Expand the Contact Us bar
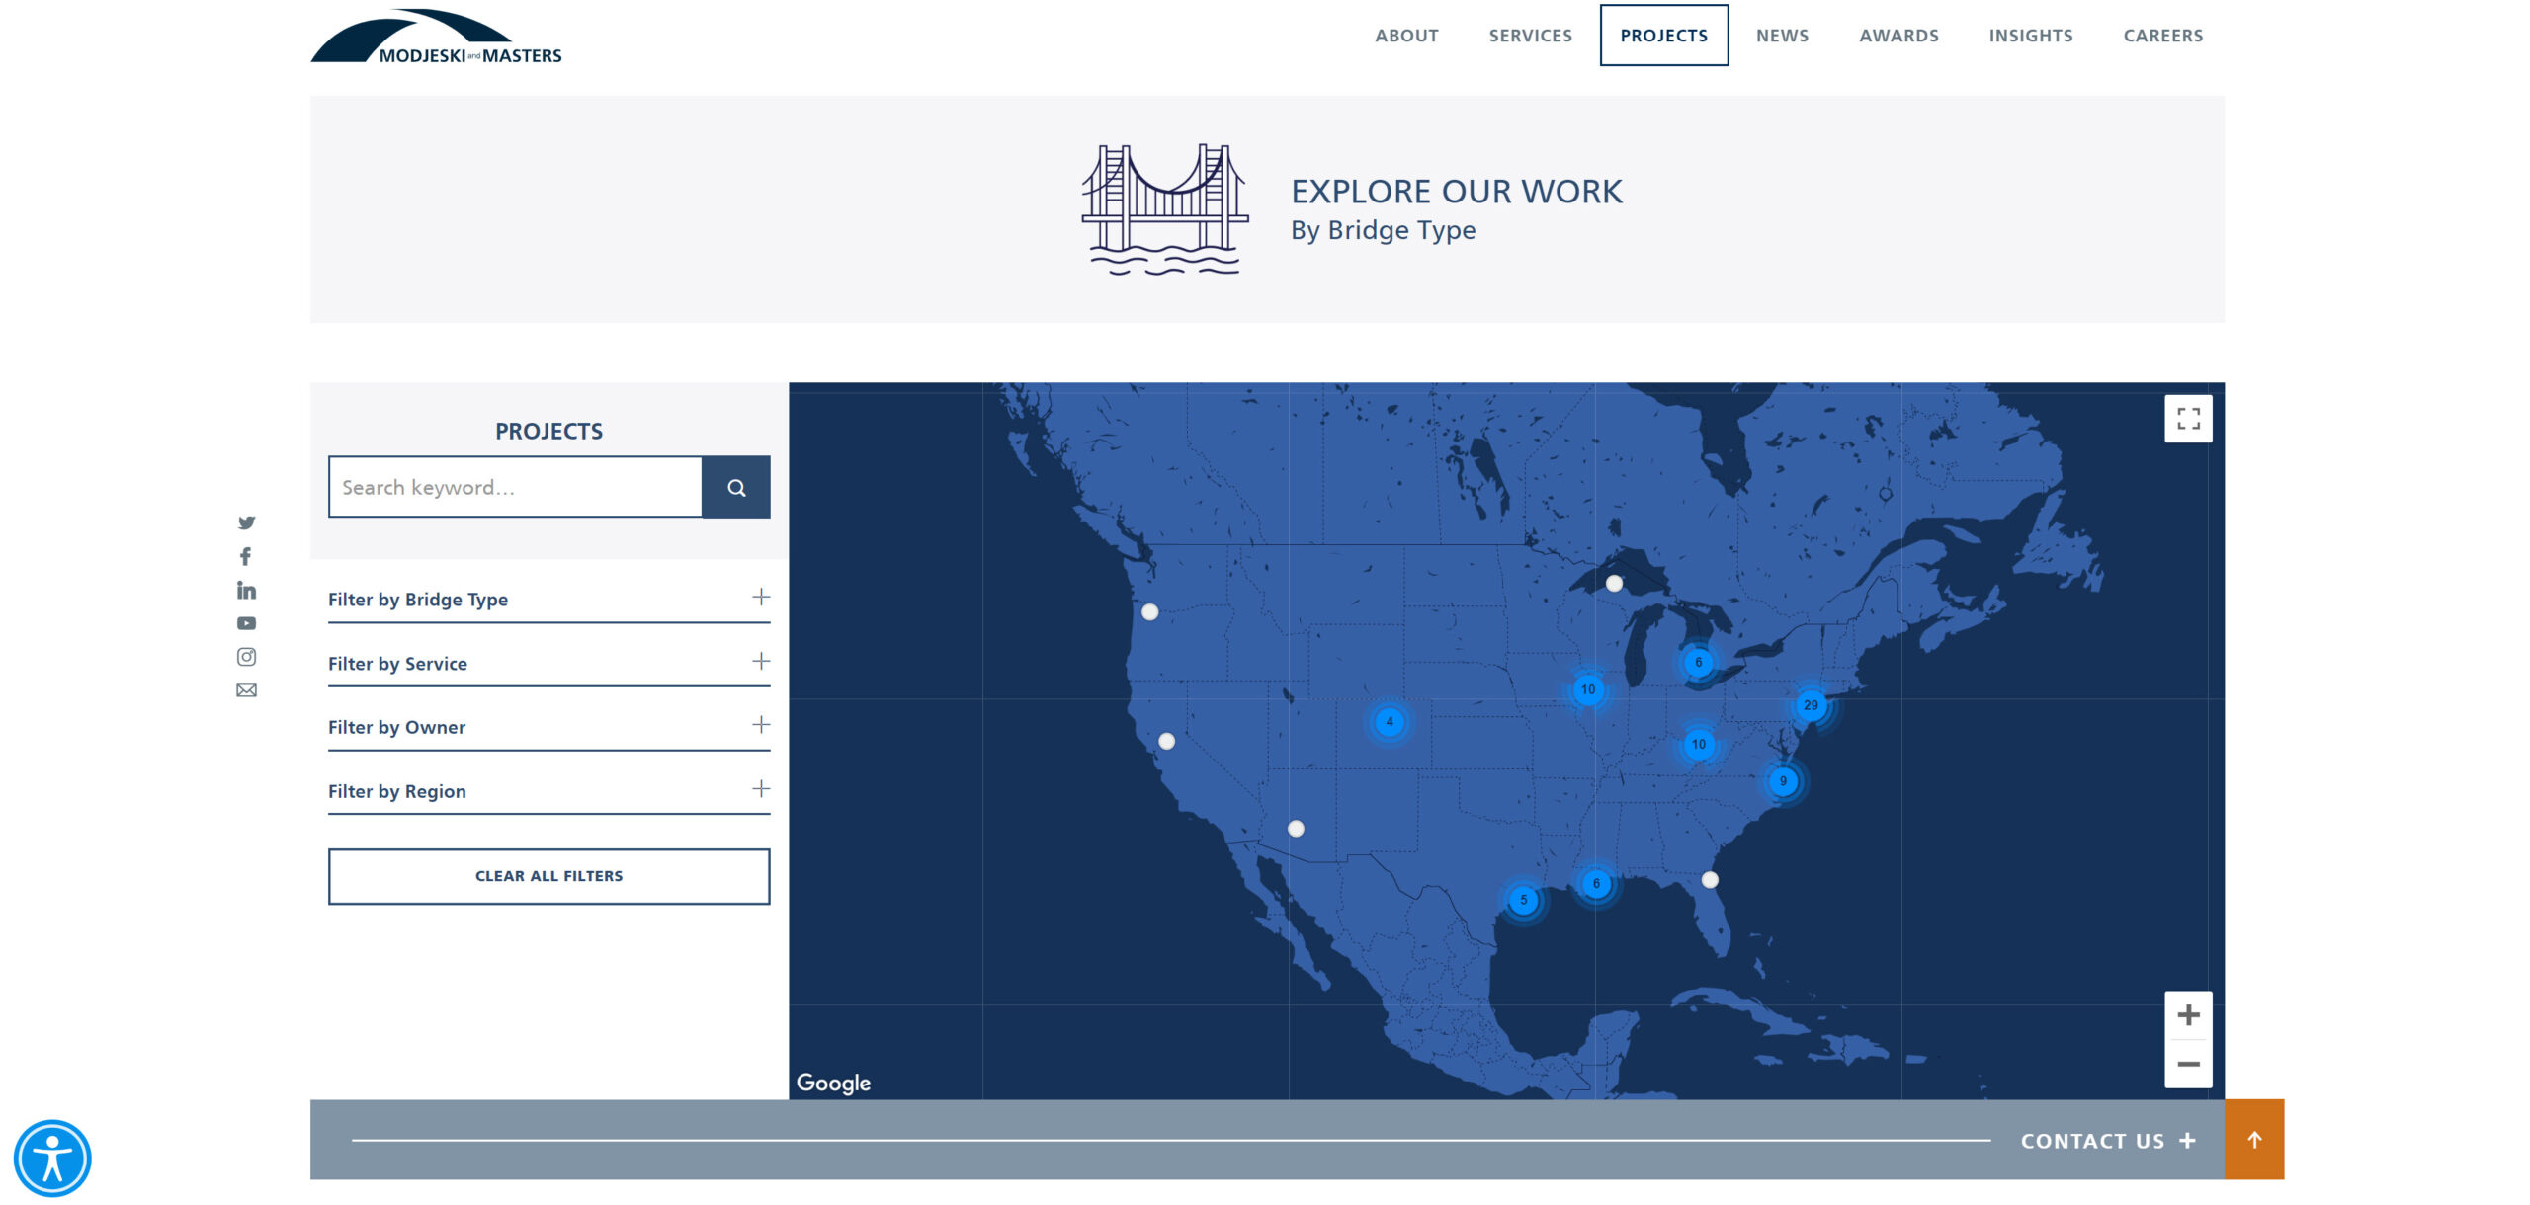Screen dimensions: 2530x1205 tap(2107, 1141)
